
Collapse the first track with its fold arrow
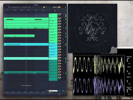click(50, 14)
